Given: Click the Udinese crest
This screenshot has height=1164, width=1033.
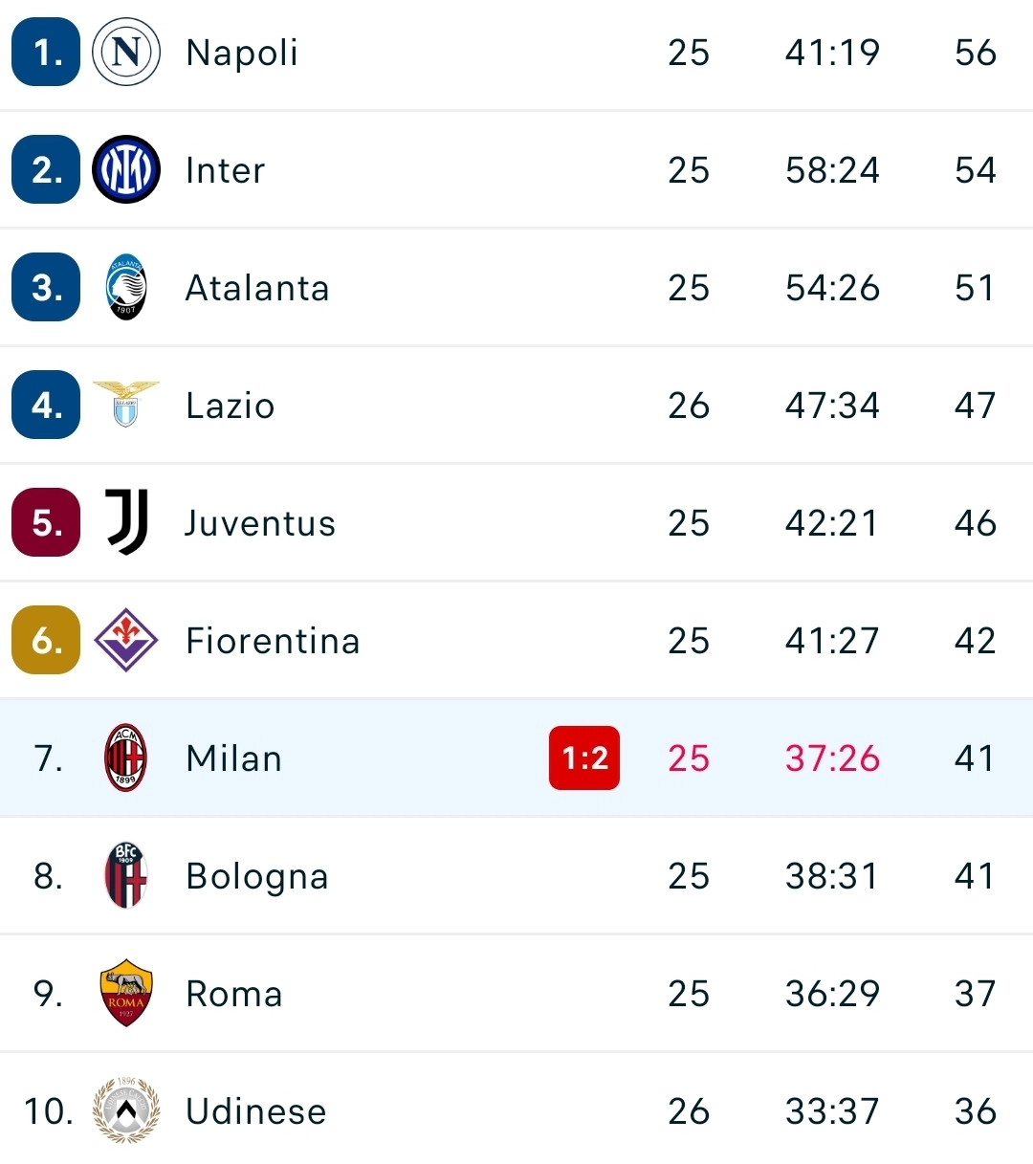Looking at the screenshot, I should click(x=124, y=1110).
